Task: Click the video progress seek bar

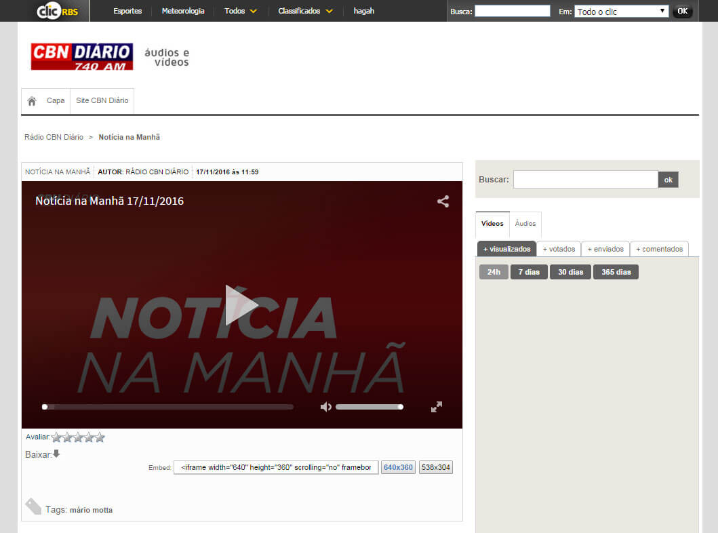Action: coord(168,407)
